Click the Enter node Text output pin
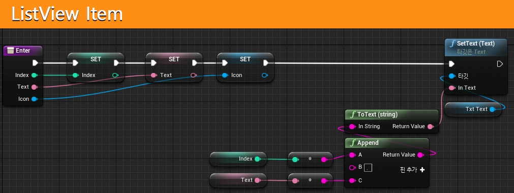This screenshot has height=193, width=514. tap(34, 87)
